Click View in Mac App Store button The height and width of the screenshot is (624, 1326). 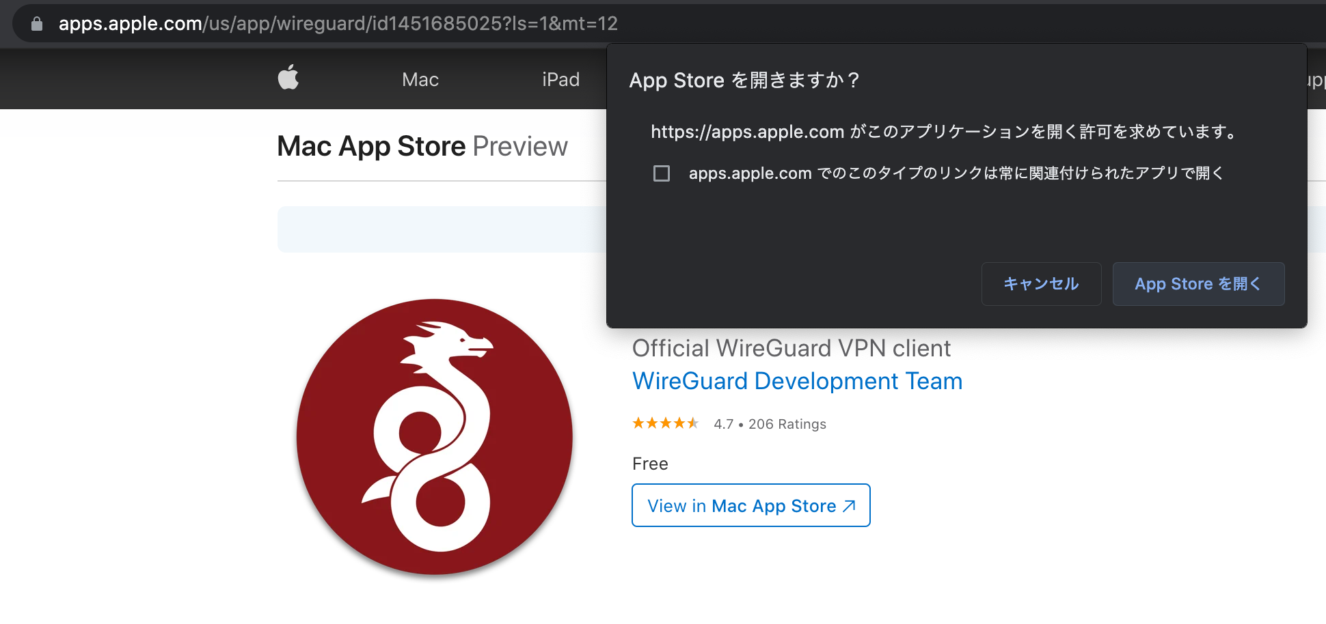point(751,505)
